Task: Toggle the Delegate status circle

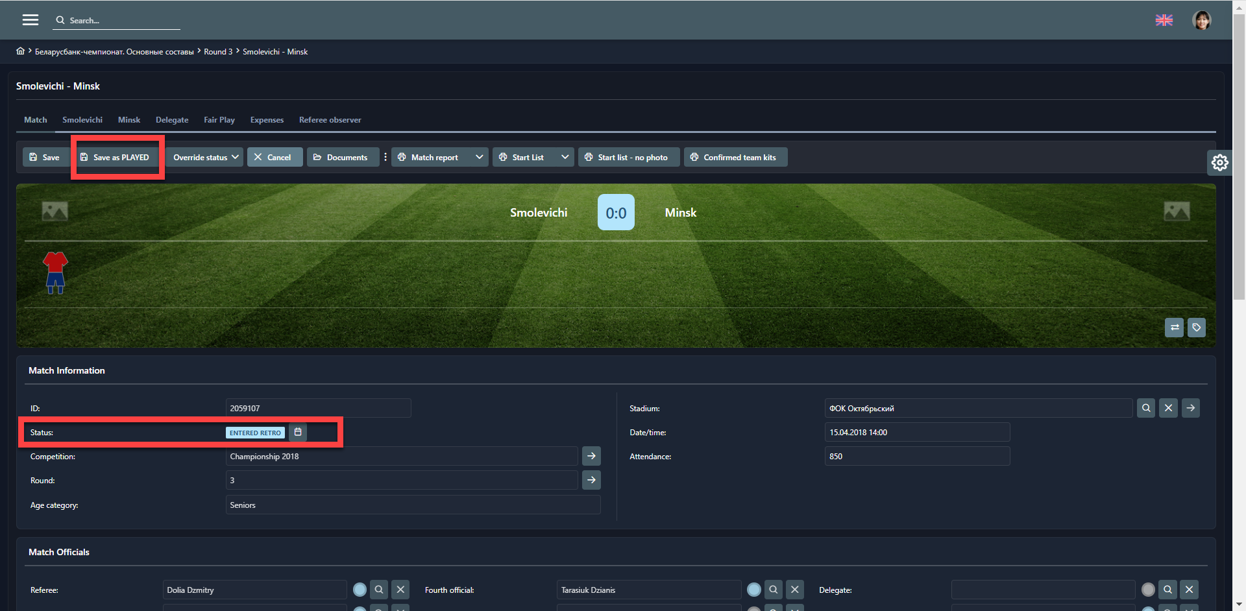Action: coord(1148,590)
